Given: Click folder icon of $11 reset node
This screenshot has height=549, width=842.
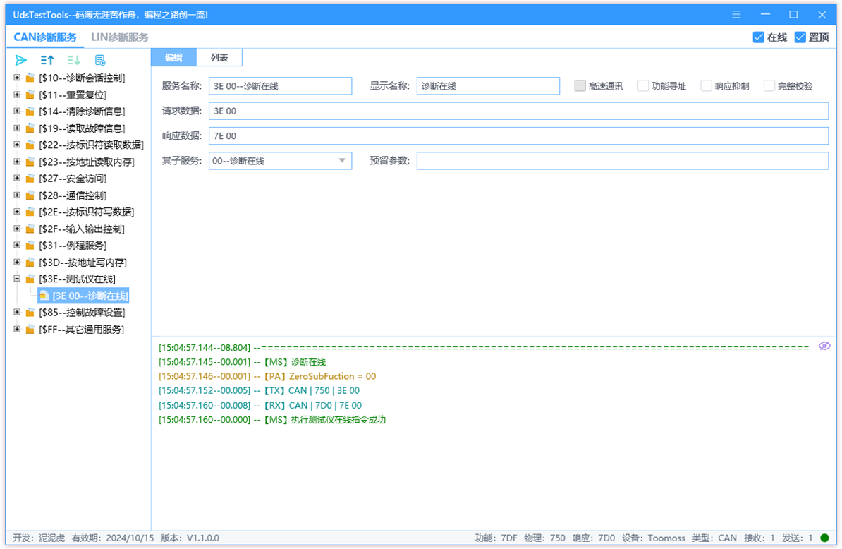Looking at the screenshot, I should pyautogui.click(x=30, y=95).
